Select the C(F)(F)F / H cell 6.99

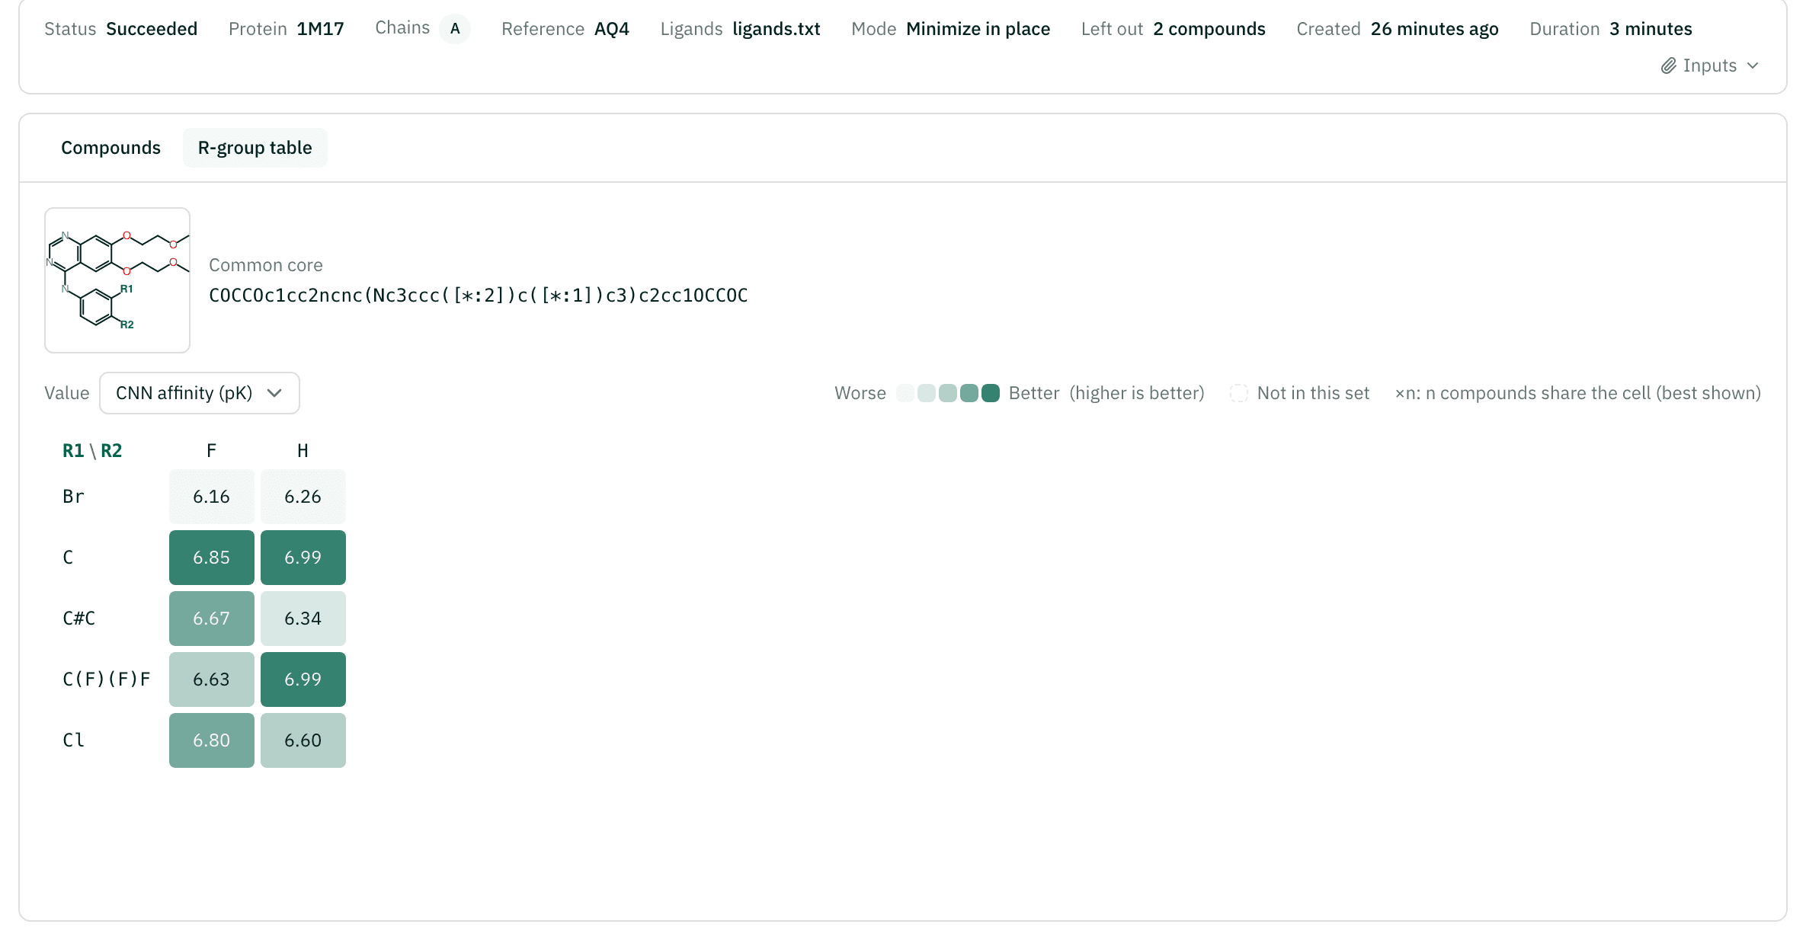(303, 679)
